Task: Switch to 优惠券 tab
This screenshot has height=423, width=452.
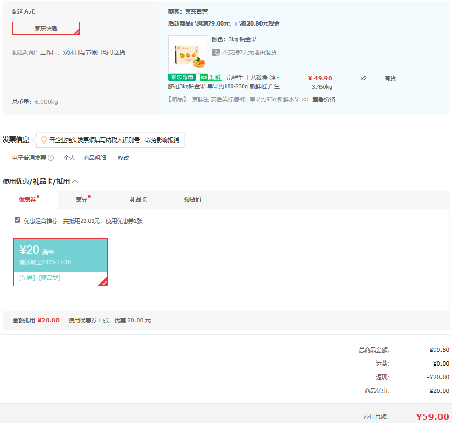Action: (x=30, y=199)
